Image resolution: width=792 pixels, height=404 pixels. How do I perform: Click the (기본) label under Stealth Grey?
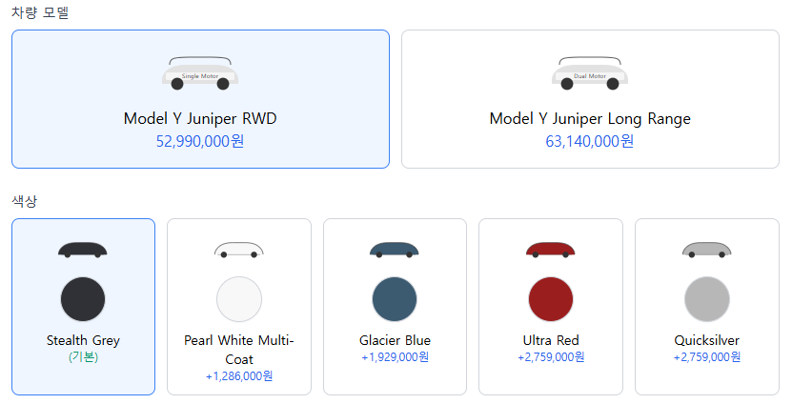(x=83, y=357)
